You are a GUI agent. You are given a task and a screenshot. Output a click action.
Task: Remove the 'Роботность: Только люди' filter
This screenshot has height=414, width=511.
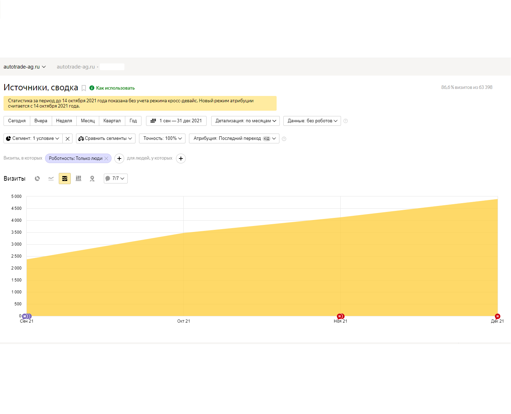[106, 159]
